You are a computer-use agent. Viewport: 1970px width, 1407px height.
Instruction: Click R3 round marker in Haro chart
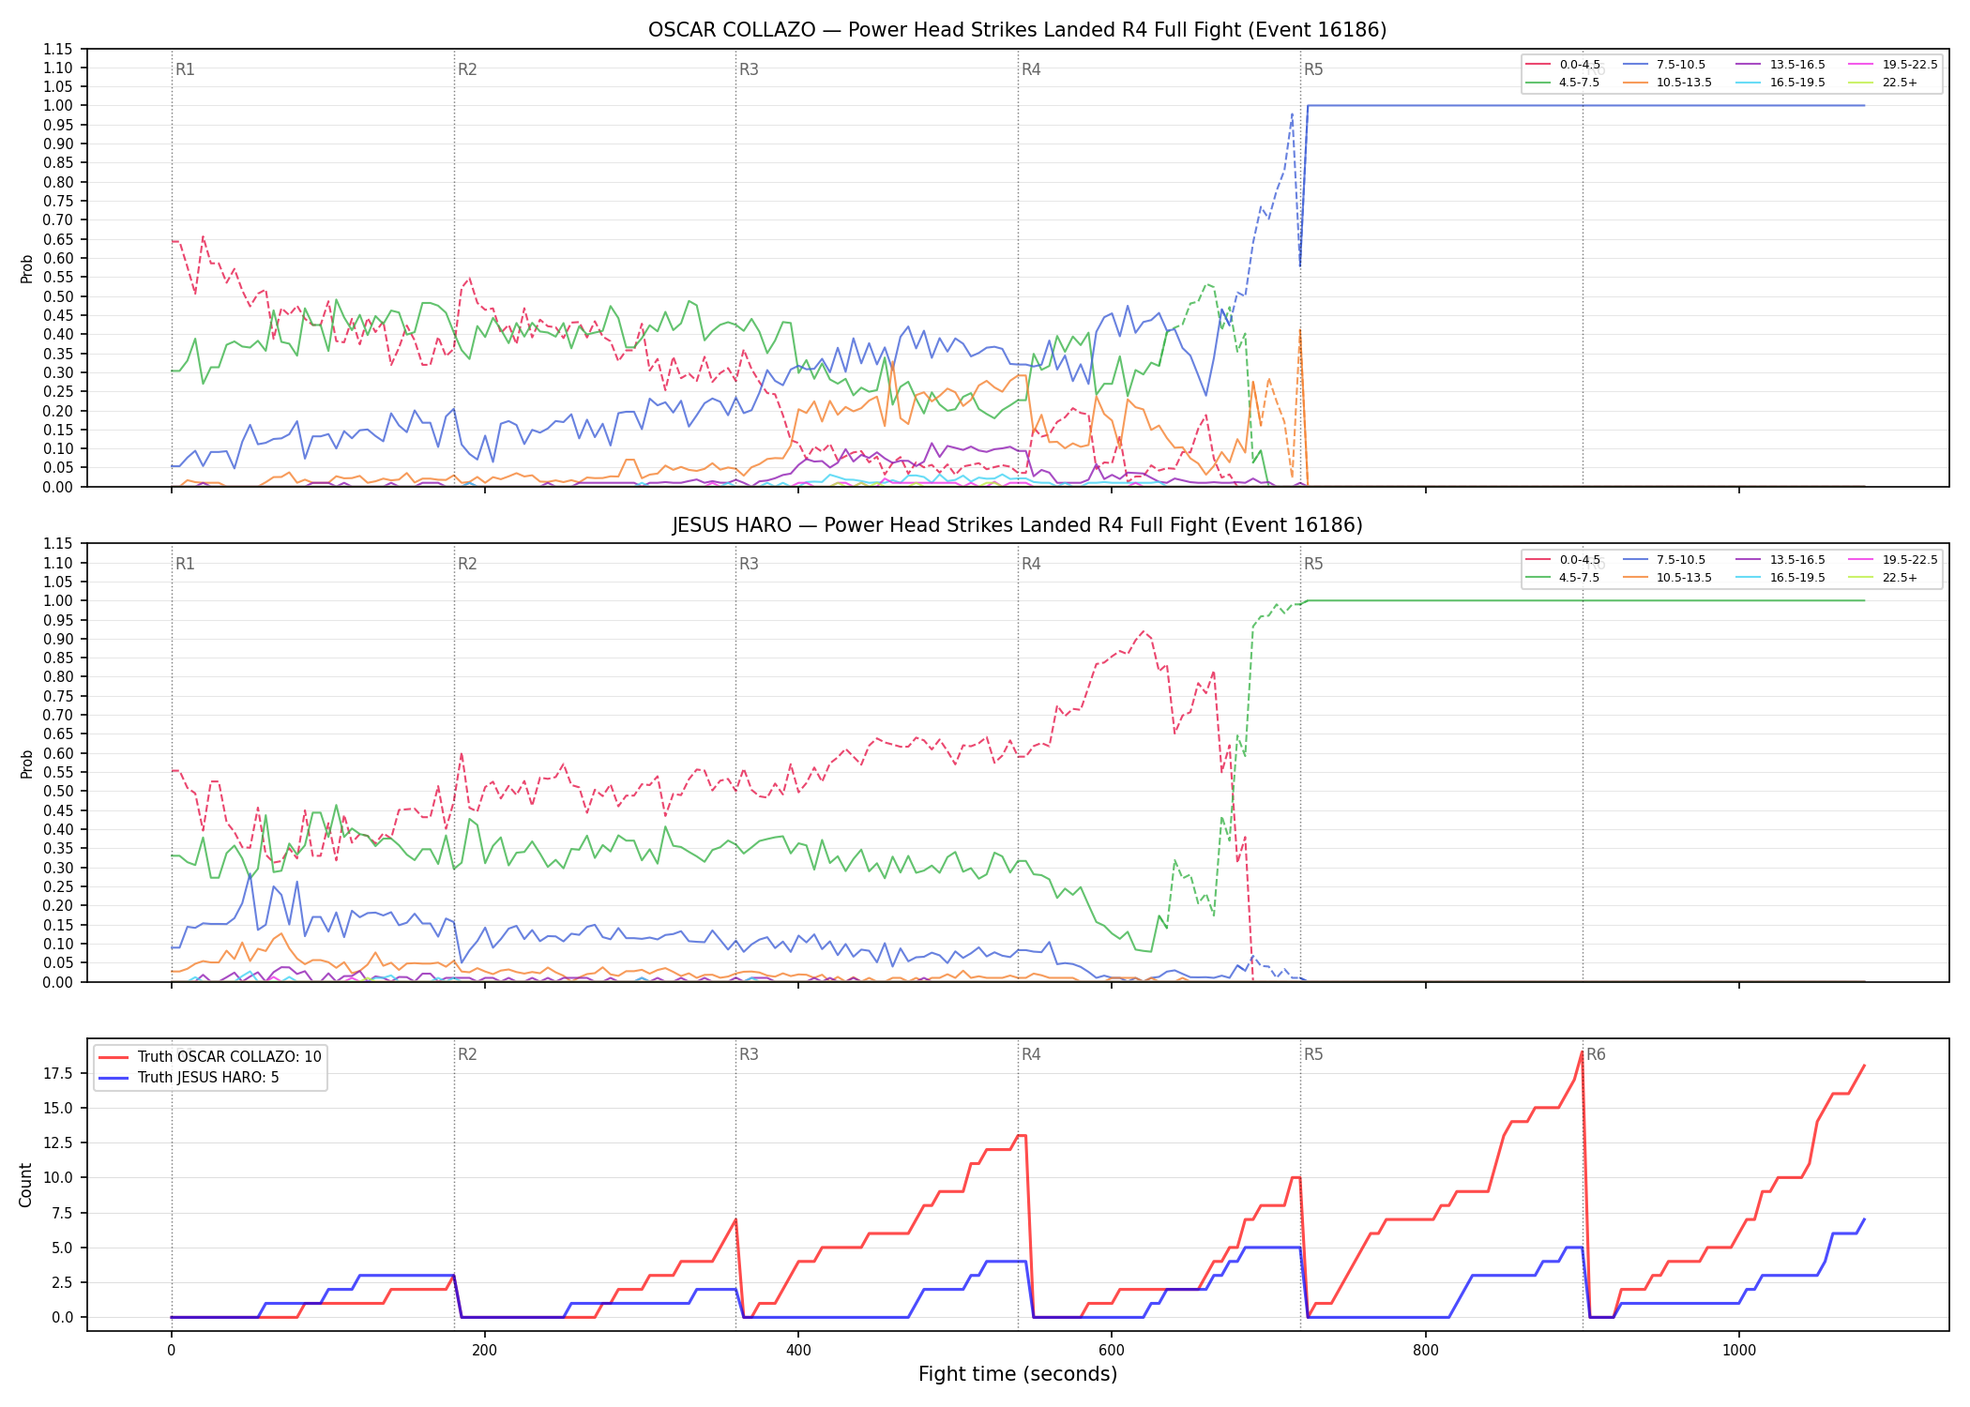749,564
